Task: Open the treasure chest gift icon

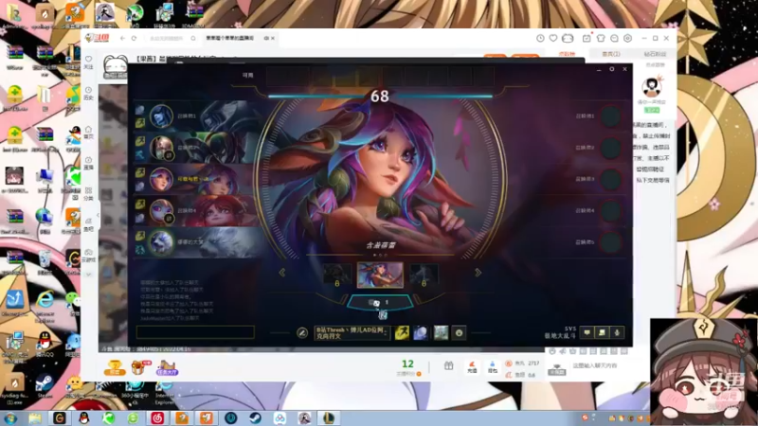Action: coord(139,368)
